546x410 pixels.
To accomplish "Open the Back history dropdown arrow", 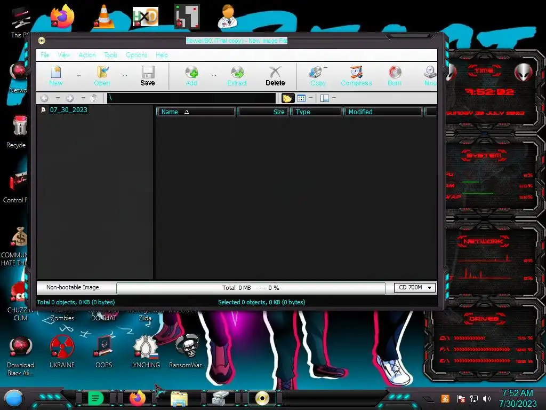I will (x=58, y=98).
